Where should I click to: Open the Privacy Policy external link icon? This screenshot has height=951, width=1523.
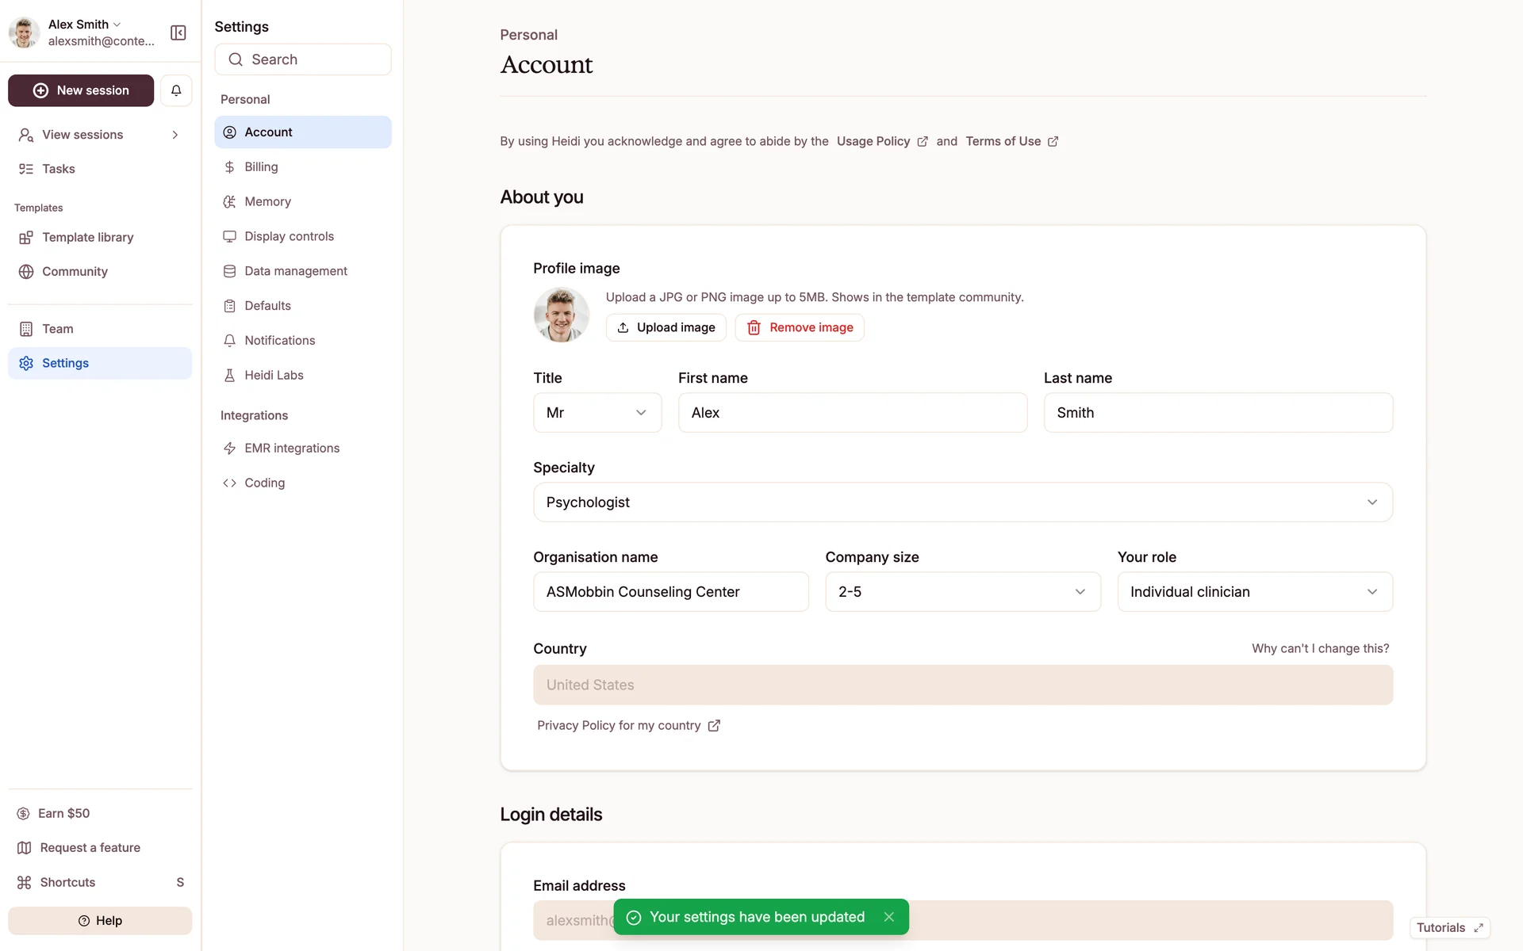(x=714, y=725)
